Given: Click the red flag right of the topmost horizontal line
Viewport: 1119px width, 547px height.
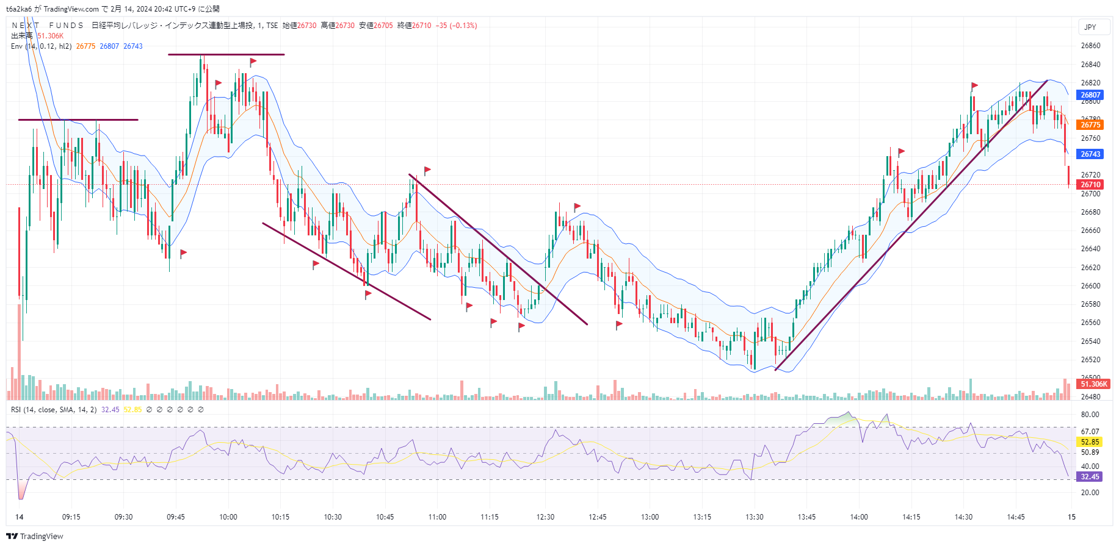Looking at the screenshot, I should [x=253, y=62].
